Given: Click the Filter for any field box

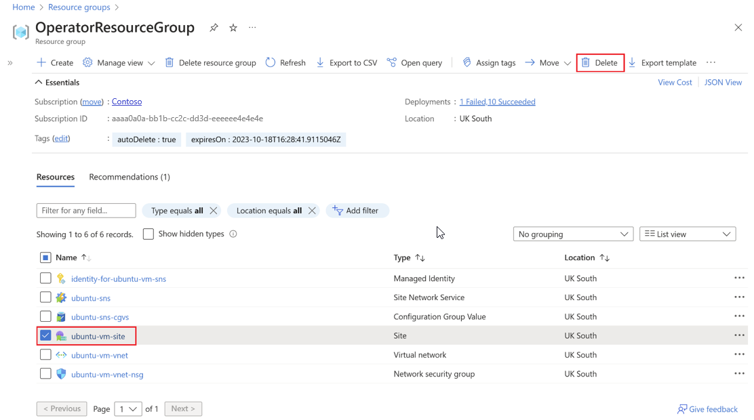Looking at the screenshot, I should coord(86,211).
